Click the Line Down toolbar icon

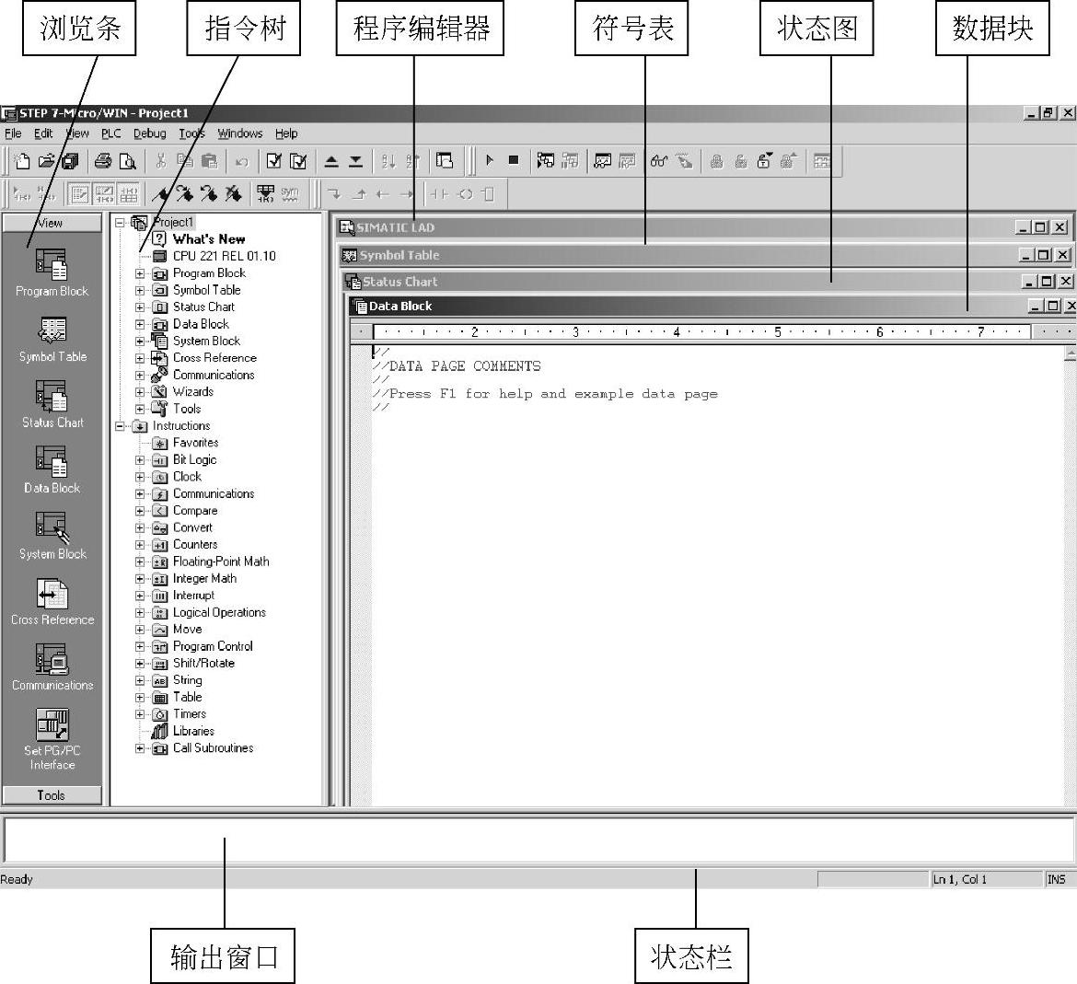point(334,194)
